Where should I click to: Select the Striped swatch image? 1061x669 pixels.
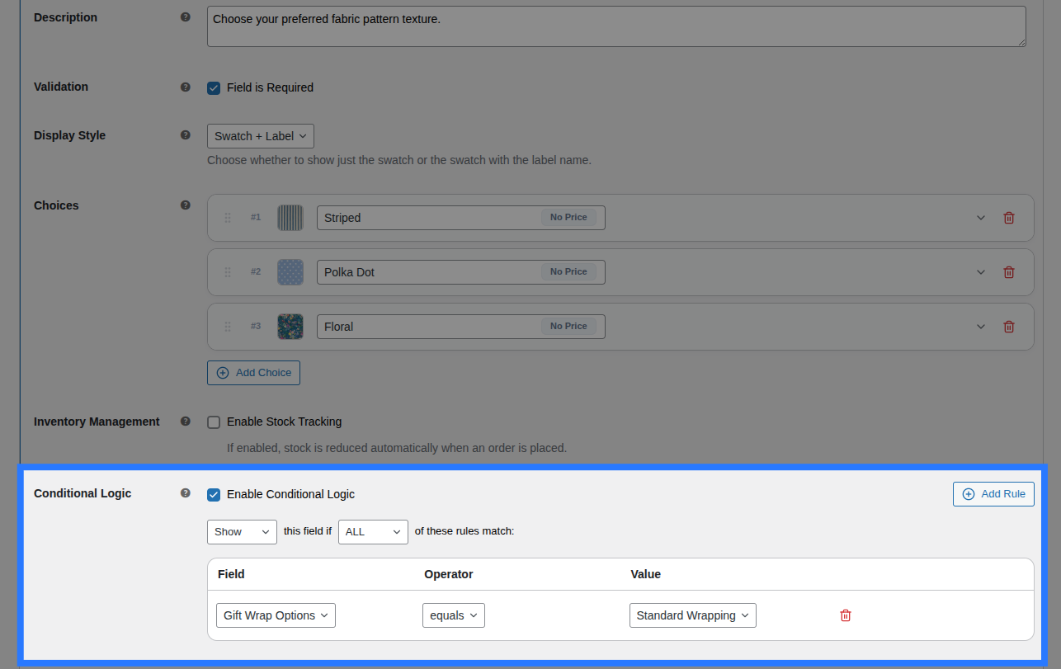click(290, 218)
